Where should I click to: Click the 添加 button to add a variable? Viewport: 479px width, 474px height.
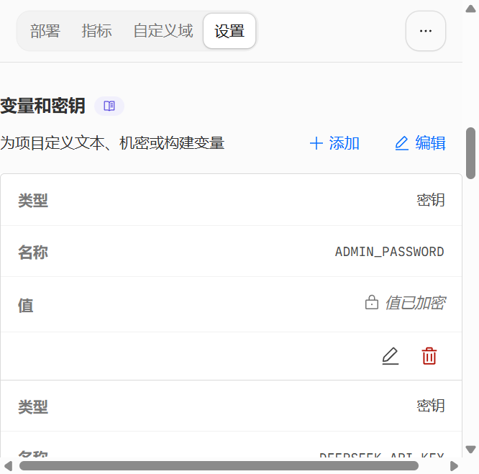pos(334,143)
